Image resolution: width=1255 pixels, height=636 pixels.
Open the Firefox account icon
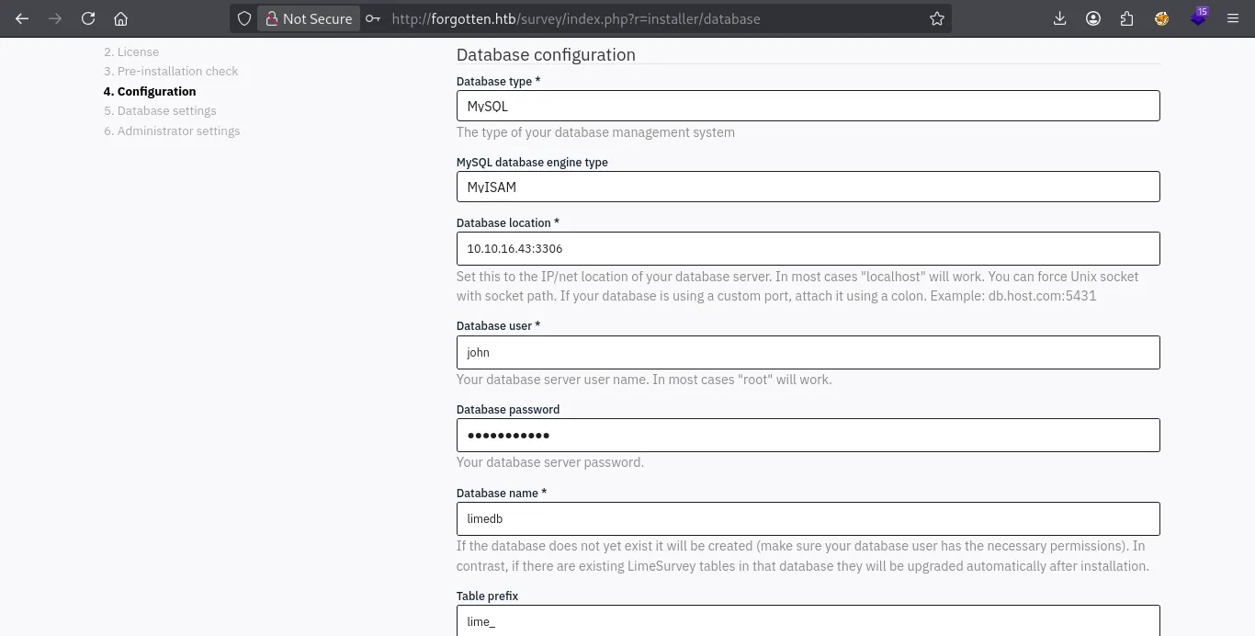pyautogui.click(x=1093, y=18)
